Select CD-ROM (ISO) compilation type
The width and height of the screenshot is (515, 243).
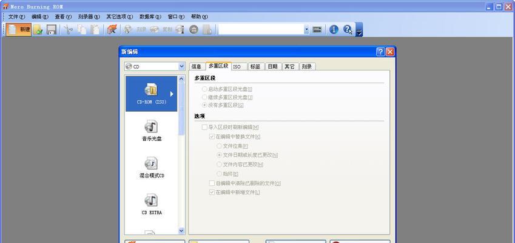152,94
